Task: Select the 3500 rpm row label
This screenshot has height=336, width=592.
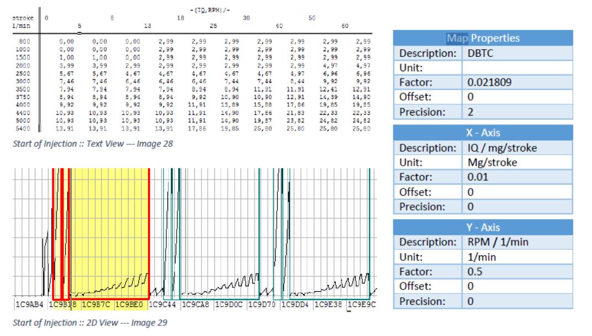Action: coord(23,90)
